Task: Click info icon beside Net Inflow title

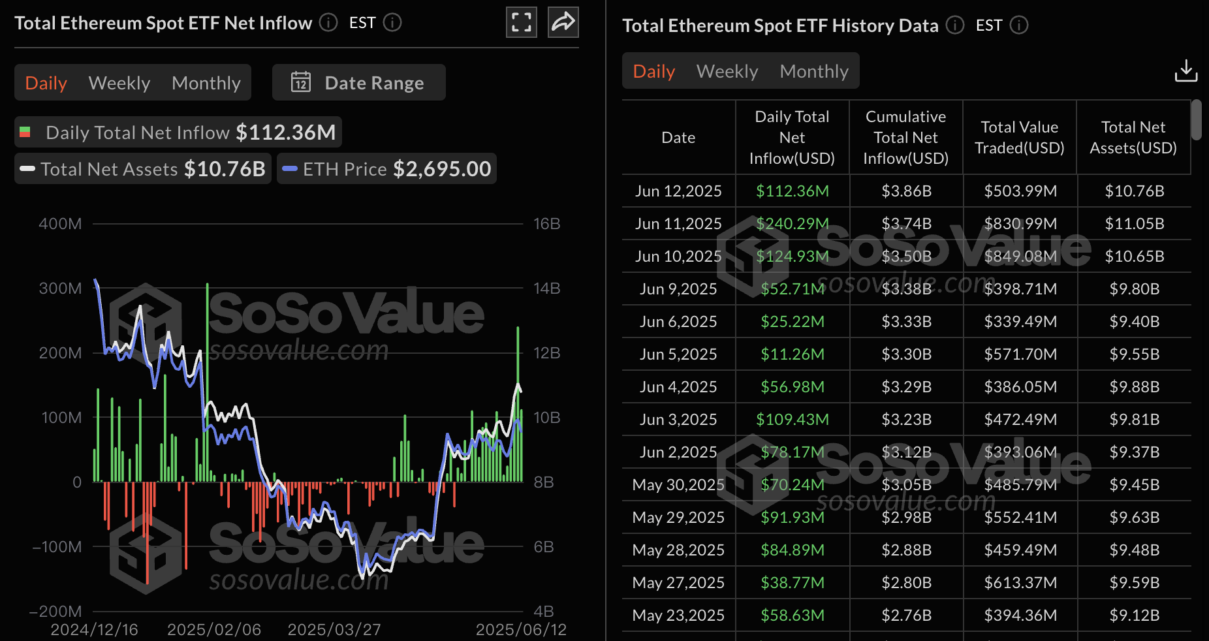Action: tap(328, 23)
